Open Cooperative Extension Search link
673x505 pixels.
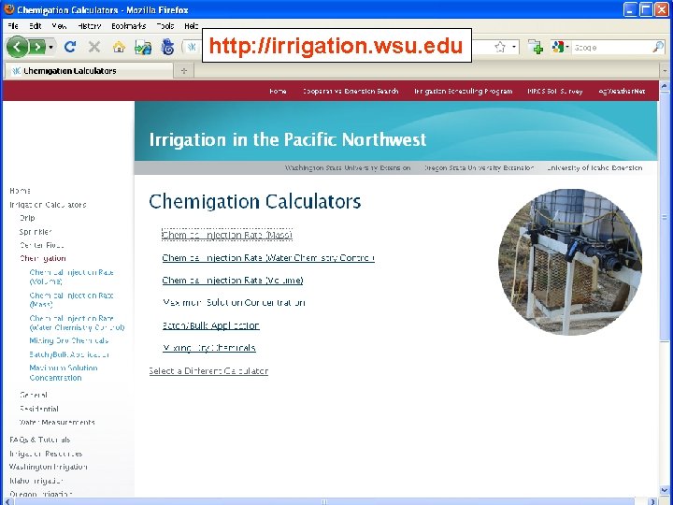[x=351, y=91]
